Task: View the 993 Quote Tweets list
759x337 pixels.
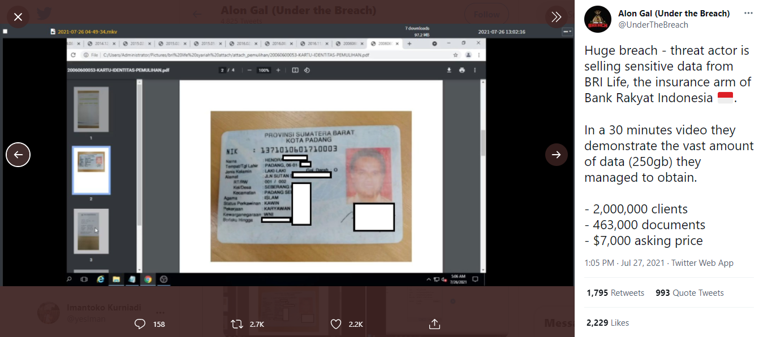Action: (689, 293)
